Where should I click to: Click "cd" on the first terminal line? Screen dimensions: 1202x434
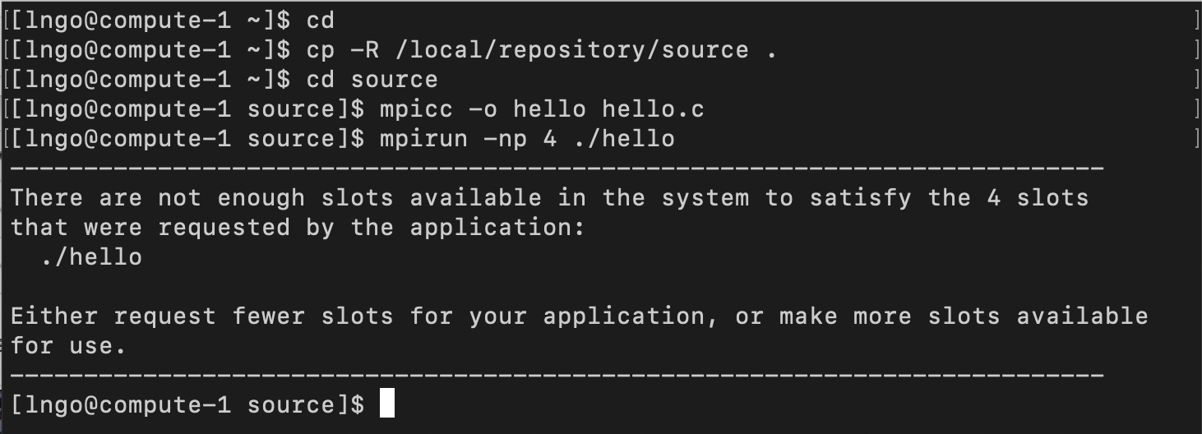coord(320,21)
